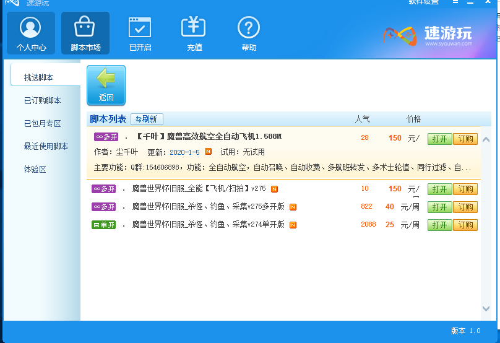Select 已包月专区 in sidebar
Image resolution: width=500 pixels, height=343 pixels.
43,123
